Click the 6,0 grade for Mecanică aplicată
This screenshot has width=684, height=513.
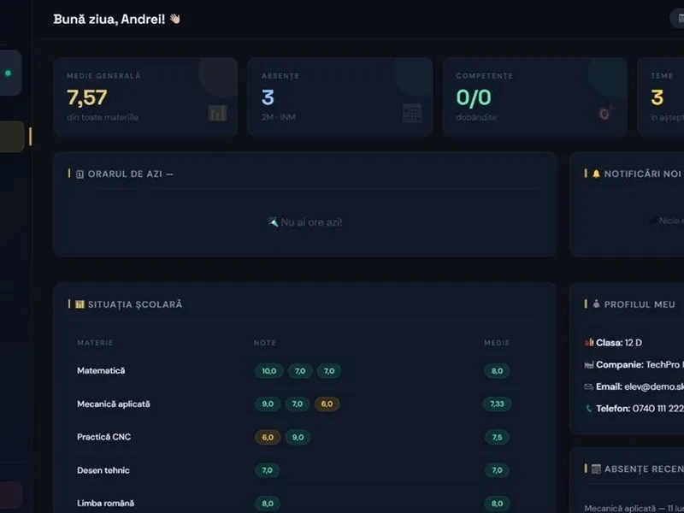tap(327, 404)
